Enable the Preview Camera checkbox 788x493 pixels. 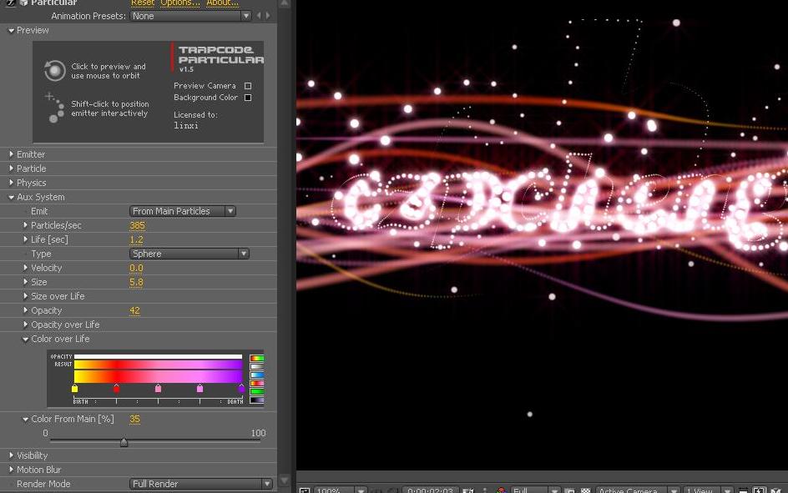pyautogui.click(x=248, y=86)
